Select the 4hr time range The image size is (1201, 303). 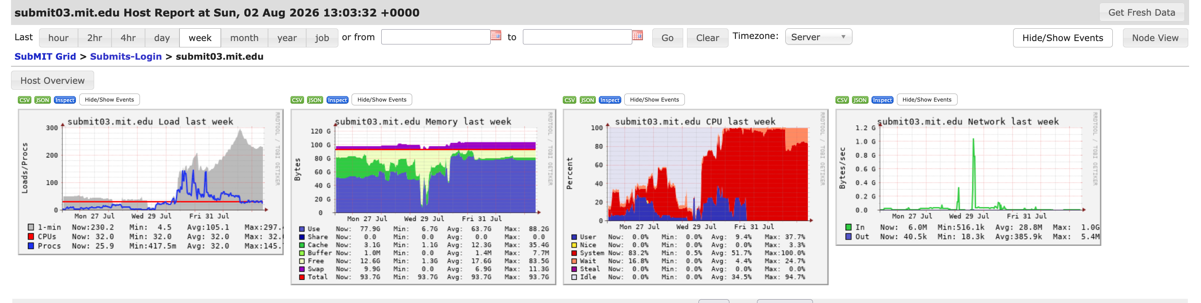click(x=128, y=38)
